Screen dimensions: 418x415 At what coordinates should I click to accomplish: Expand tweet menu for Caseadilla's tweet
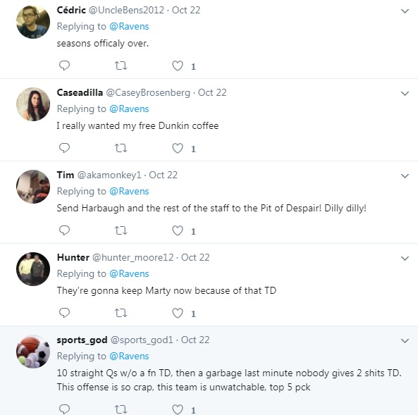405,93
